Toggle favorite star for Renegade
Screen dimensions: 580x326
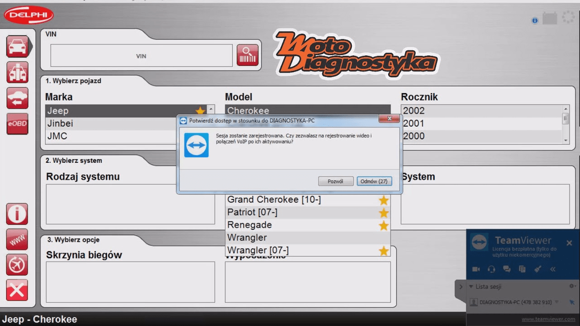(384, 226)
